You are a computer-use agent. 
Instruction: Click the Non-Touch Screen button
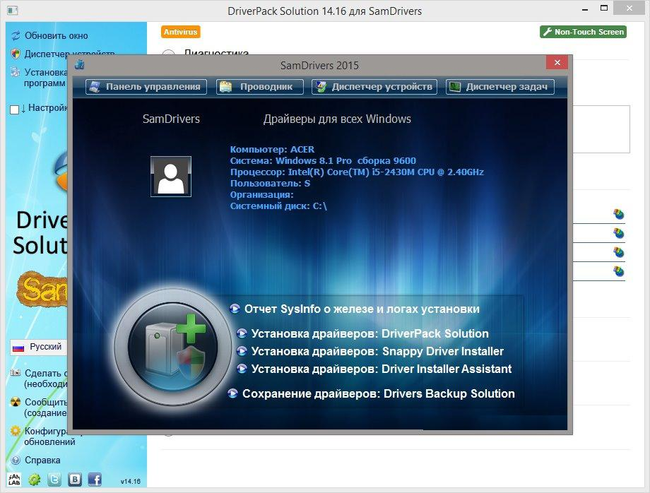(x=583, y=32)
